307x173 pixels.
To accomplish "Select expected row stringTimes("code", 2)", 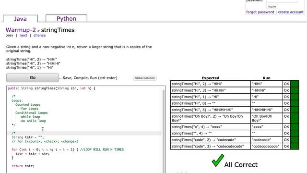I will [x=211, y=140].
